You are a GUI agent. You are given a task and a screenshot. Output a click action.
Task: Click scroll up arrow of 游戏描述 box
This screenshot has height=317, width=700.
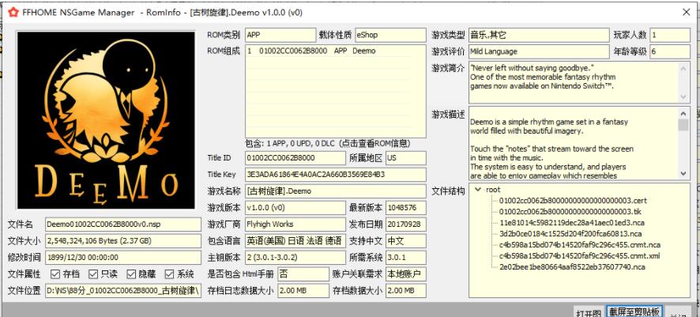(683, 113)
